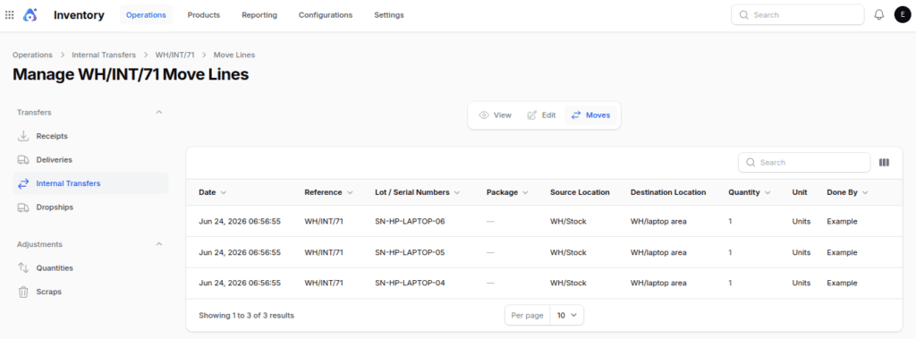Click WH/INT/71 reference in SN-HP-LAPTOP-05 row

coord(324,252)
